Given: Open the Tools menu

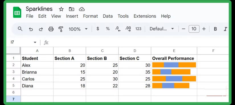Looking at the screenshot, I should tap(123, 16).
